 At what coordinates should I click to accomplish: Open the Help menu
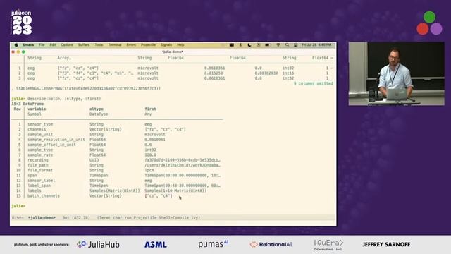click(x=180, y=45)
